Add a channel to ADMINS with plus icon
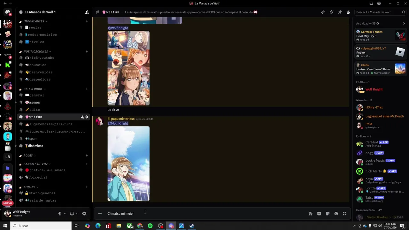This screenshot has height=230, width=409. [x=87, y=187]
